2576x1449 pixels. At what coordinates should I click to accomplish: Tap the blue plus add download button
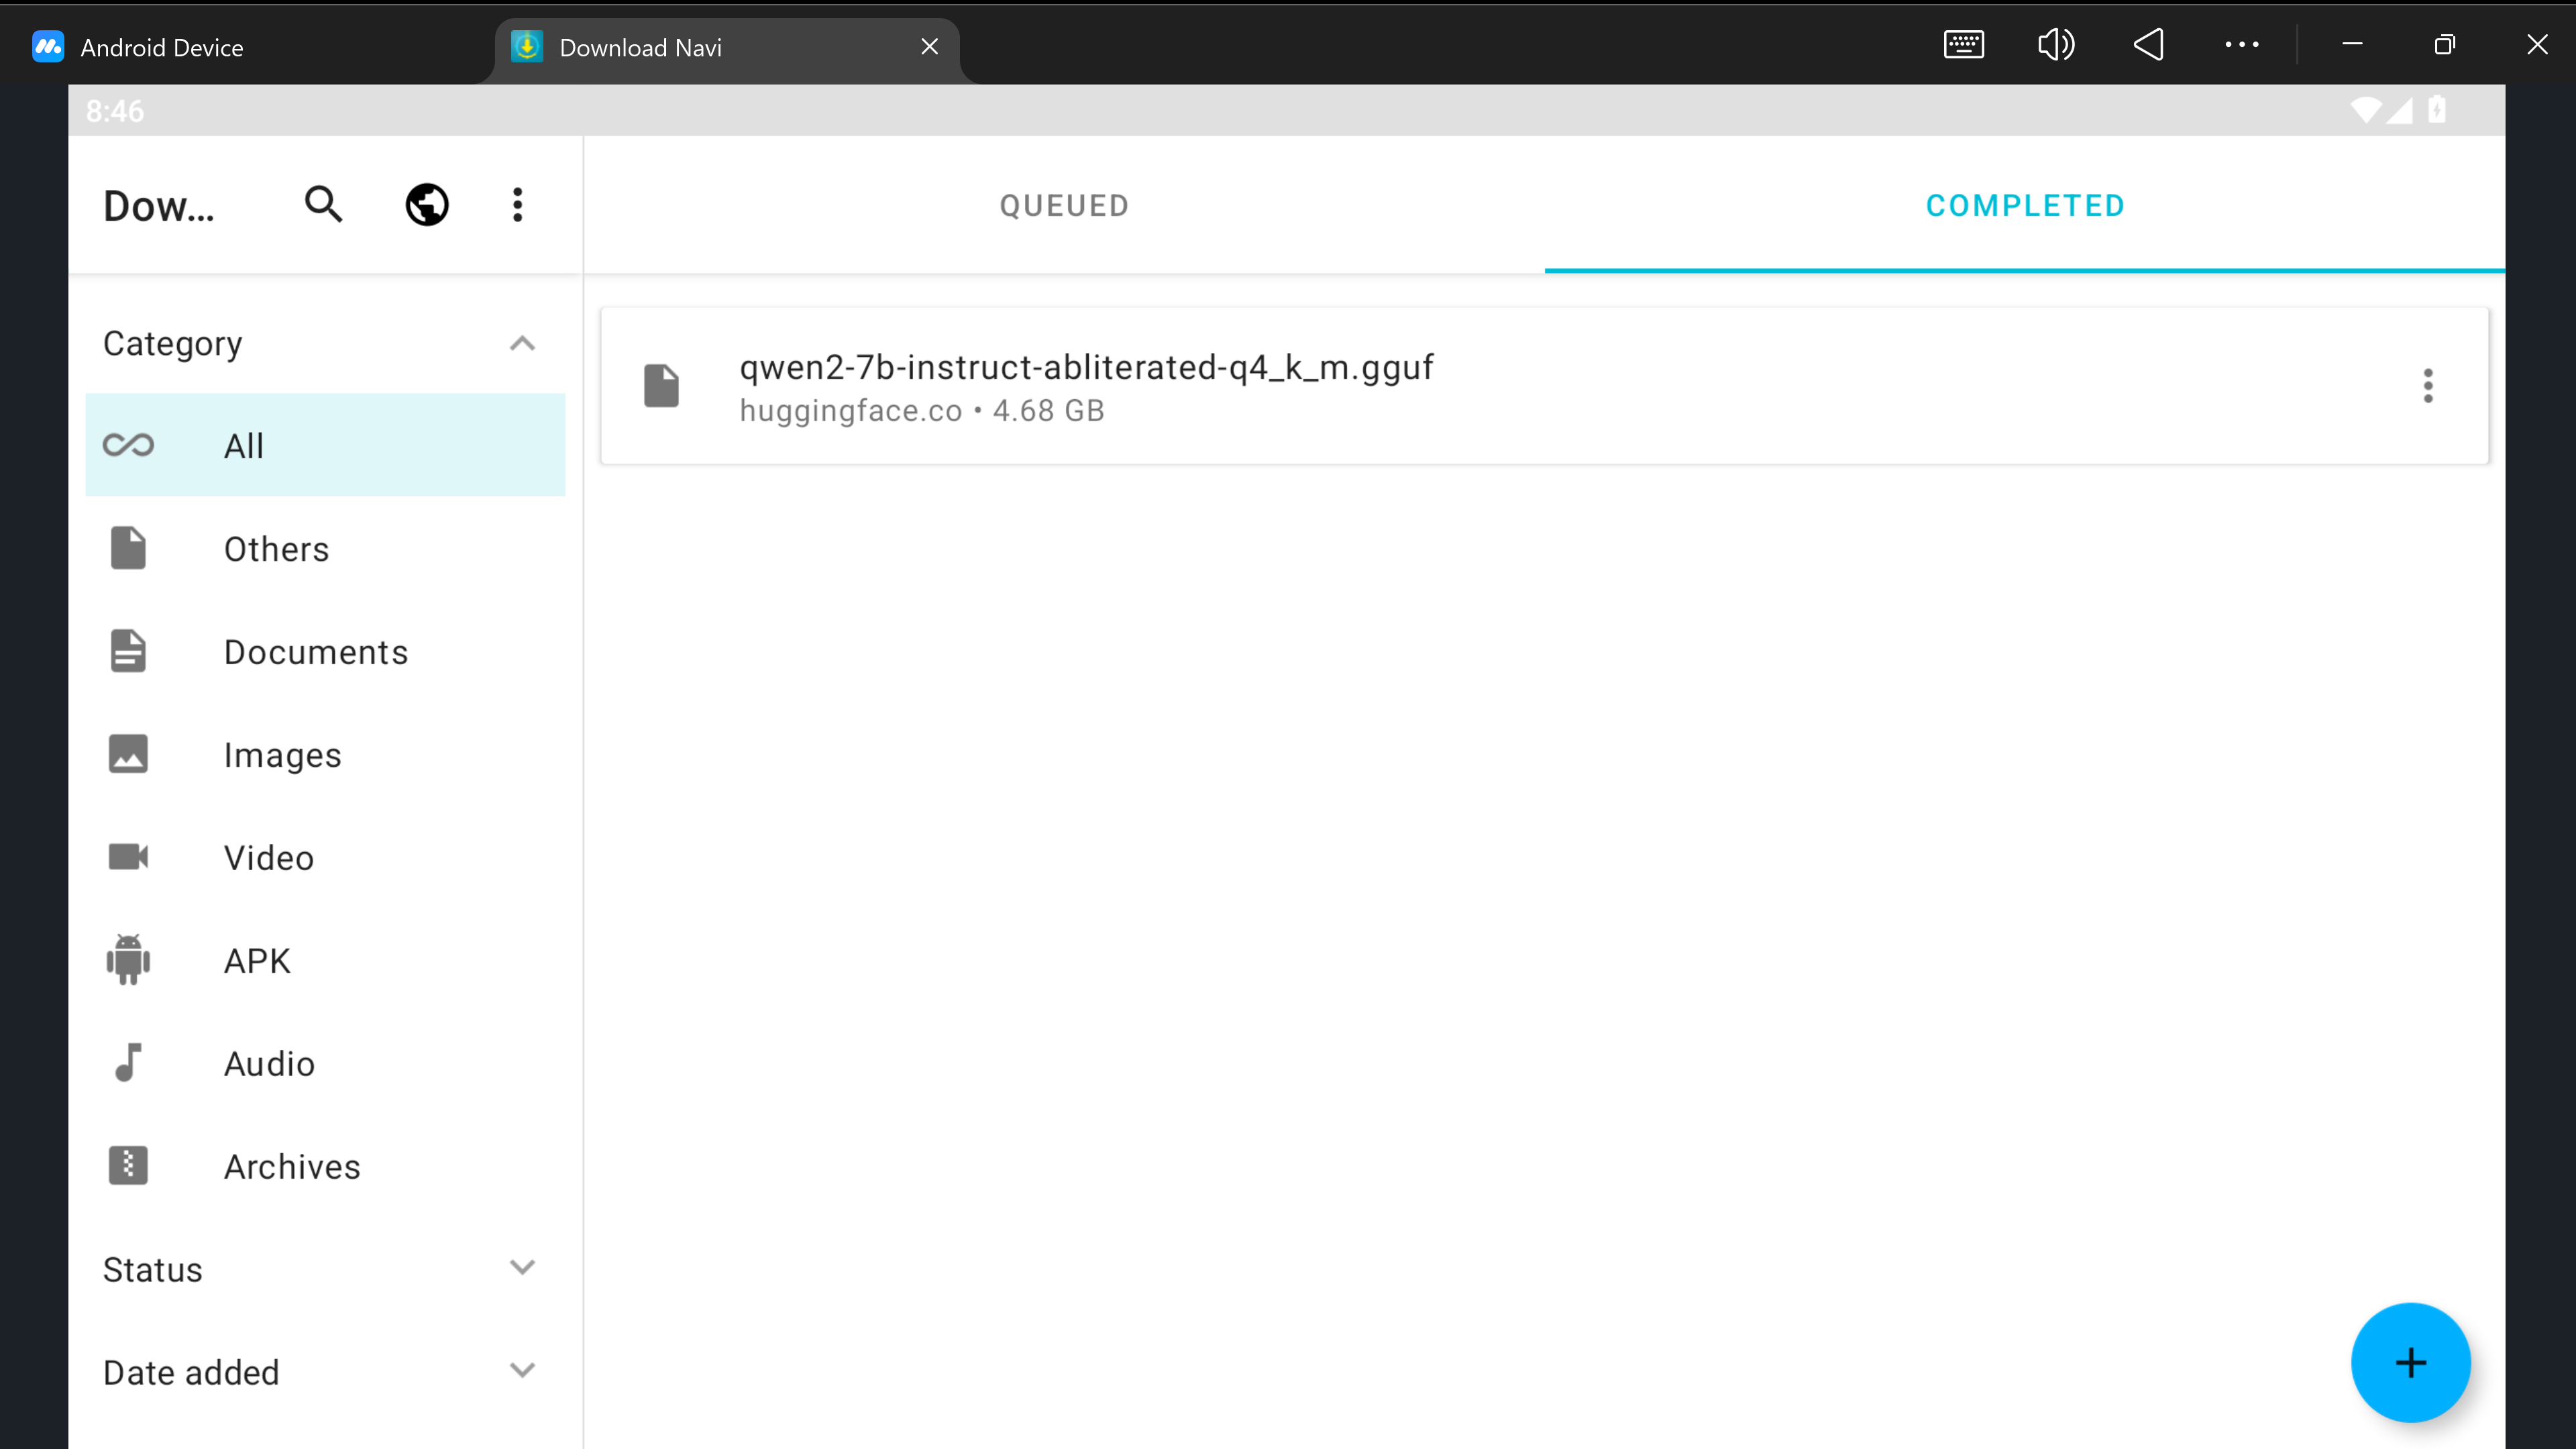[x=2410, y=1362]
